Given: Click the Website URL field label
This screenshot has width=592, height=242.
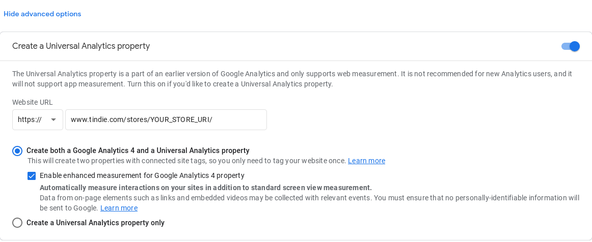Looking at the screenshot, I should pyautogui.click(x=33, y=102).
